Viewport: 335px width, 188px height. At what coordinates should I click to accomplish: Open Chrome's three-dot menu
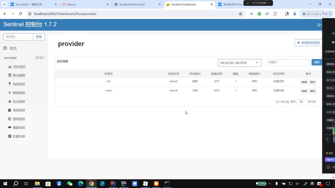330,14
